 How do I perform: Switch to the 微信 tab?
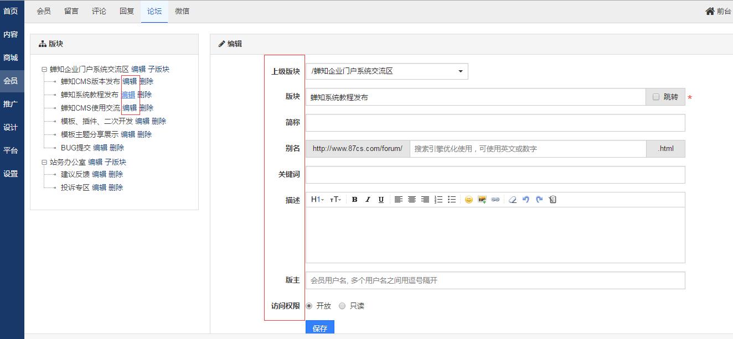tap(182, 11)
